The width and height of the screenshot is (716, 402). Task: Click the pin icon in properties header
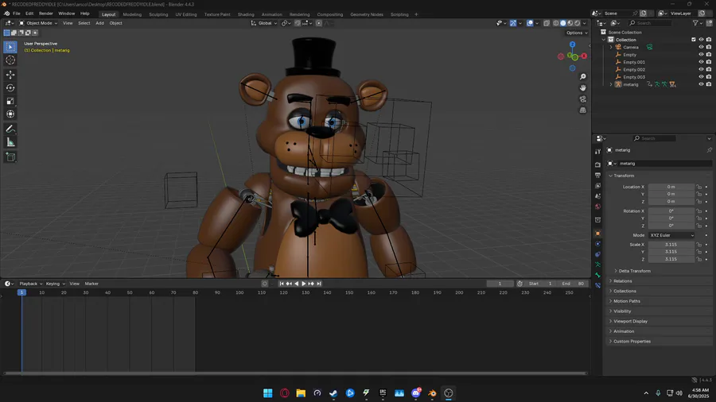pos(709,150)
